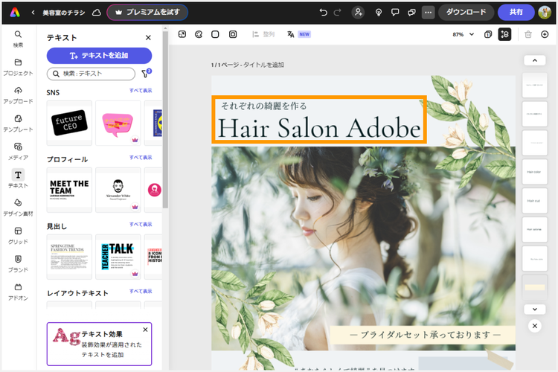Select the MEET THE TEAM template
The image size is (558, 372).
pos(69,190)
